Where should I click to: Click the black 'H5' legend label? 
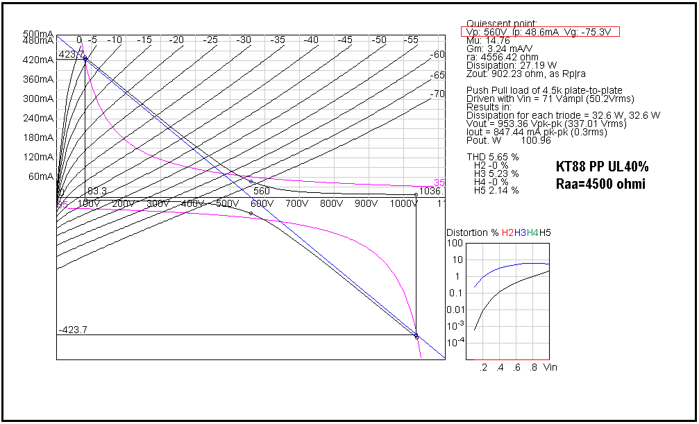[545, 232]
